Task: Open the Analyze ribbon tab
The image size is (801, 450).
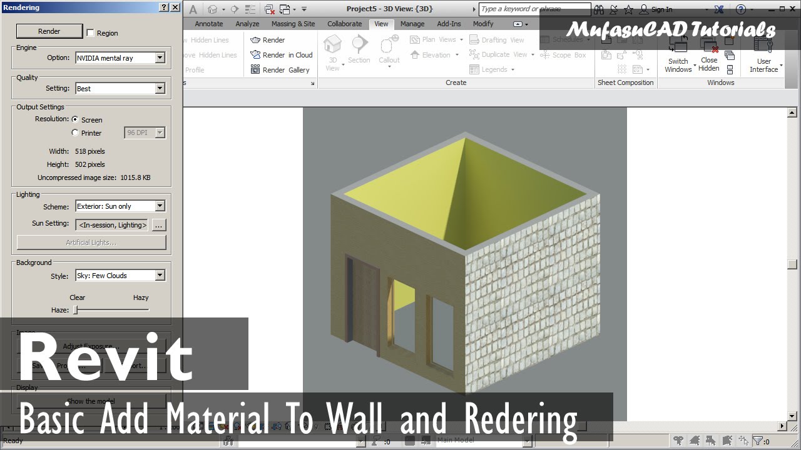Action: click(247, 24)
